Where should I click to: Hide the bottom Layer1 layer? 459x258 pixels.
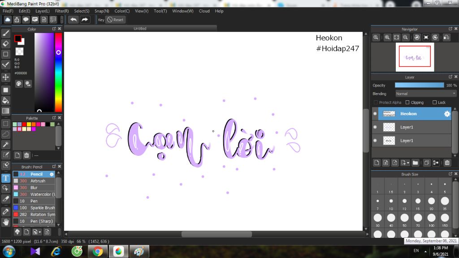point(375,140)
